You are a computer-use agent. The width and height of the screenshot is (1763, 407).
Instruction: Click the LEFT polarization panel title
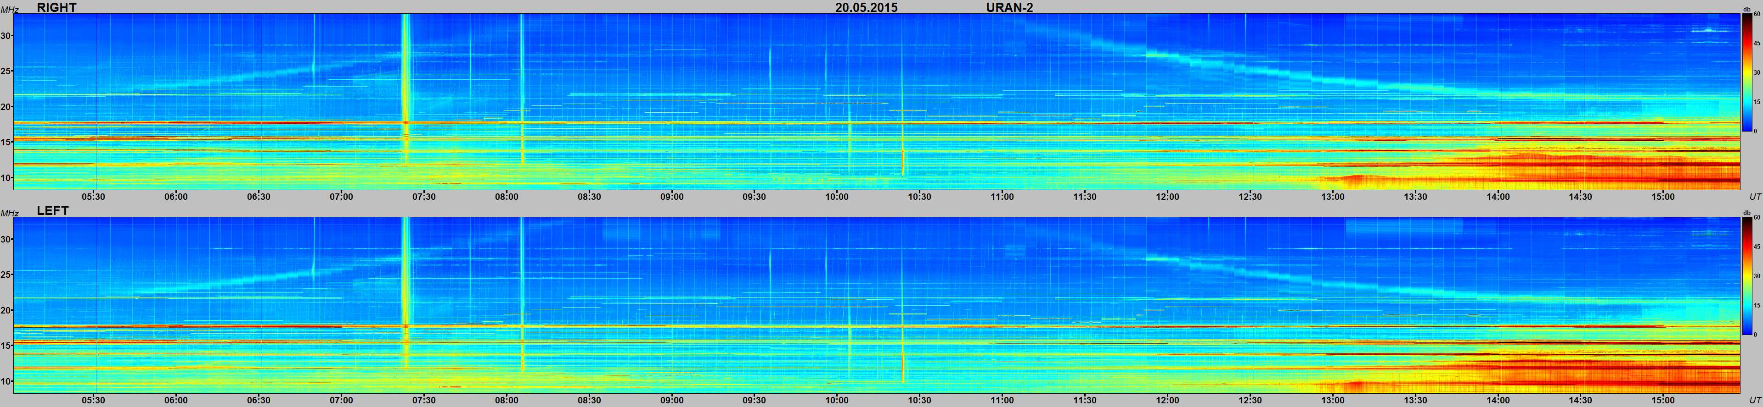(x=53, y=211)
